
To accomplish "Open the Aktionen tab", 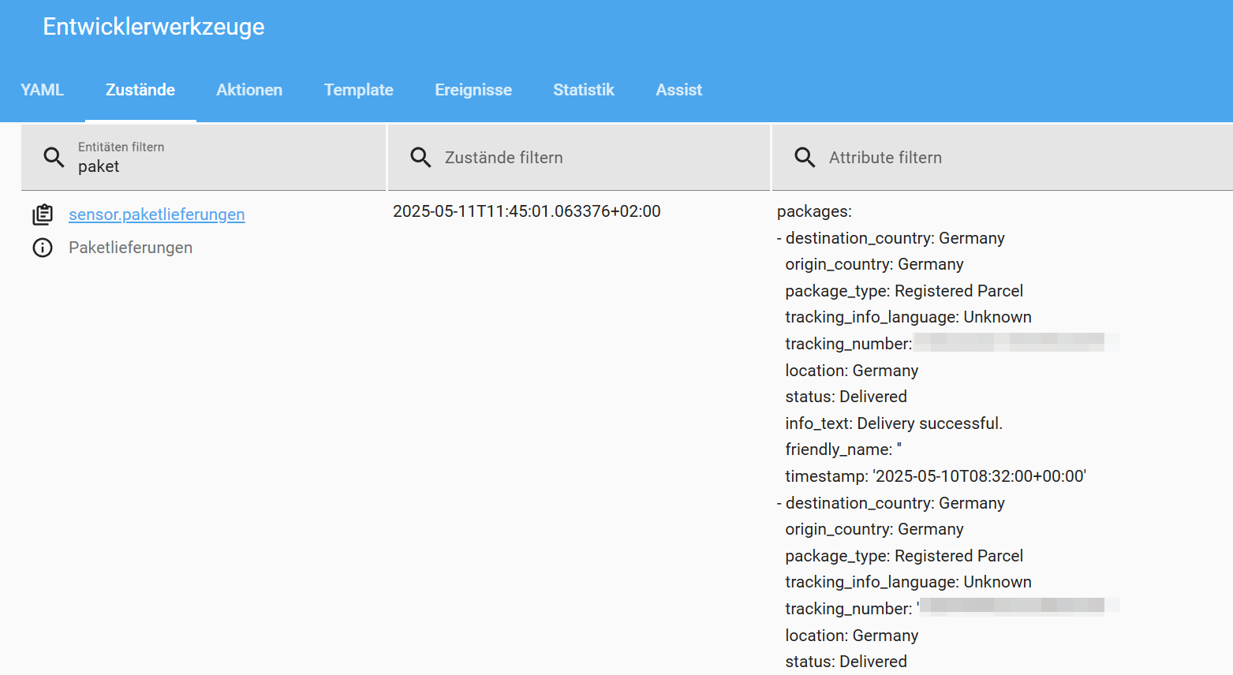I will pos(249,90).
